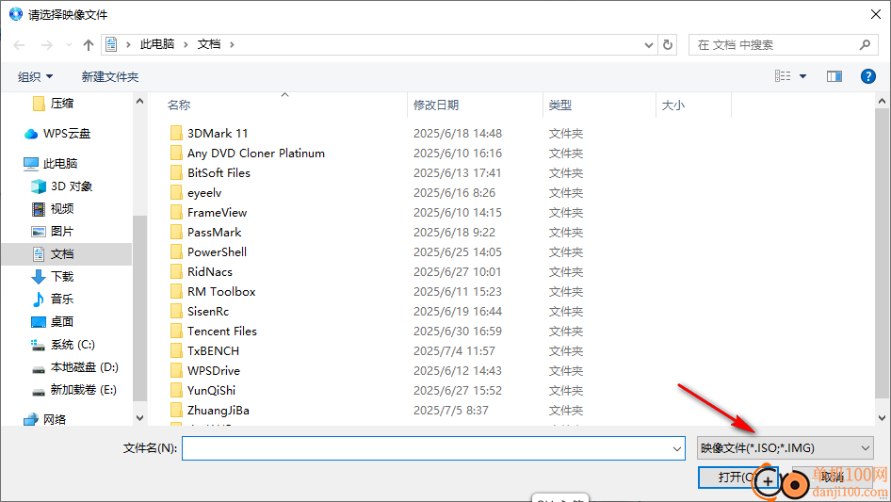Select the RM Toolbox folder icon

[x=176, y=292]
